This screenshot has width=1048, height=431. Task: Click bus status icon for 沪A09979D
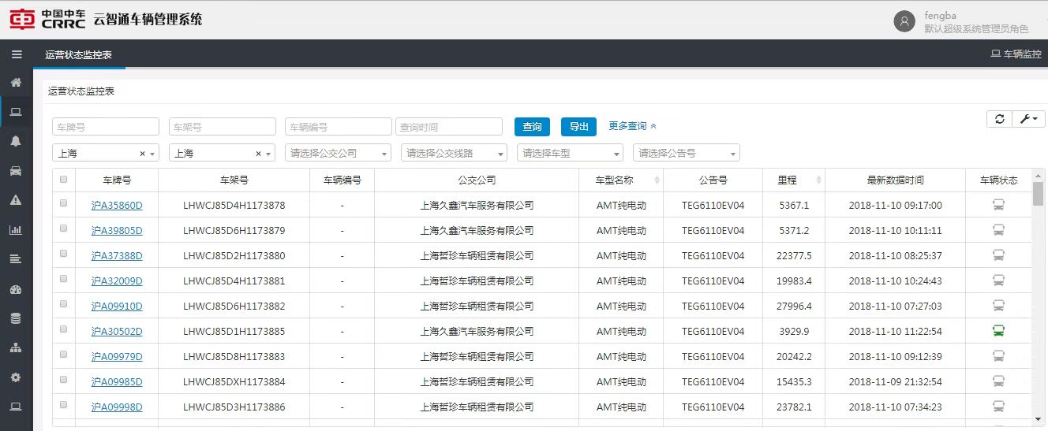(998, 357)
